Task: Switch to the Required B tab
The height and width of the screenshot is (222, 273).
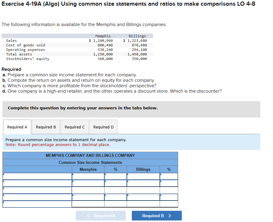Action: (46, 127)
